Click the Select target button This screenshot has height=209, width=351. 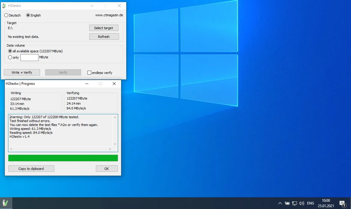pos(104,28)
